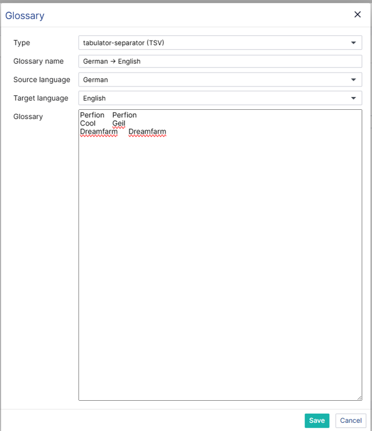
Task: Click the word 'Cool' in the glossary text
Action: coord(88,123)
